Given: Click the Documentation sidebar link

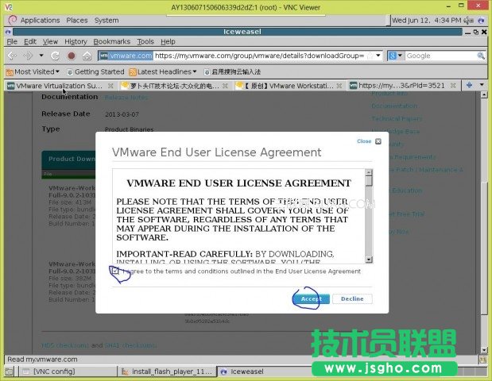Looking at the screenshot, I should point(394,106).
